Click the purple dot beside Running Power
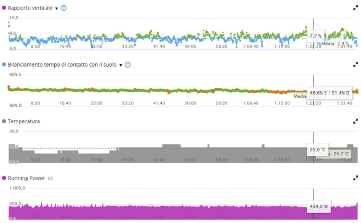The image size is (361, 223). pos(4,178)
